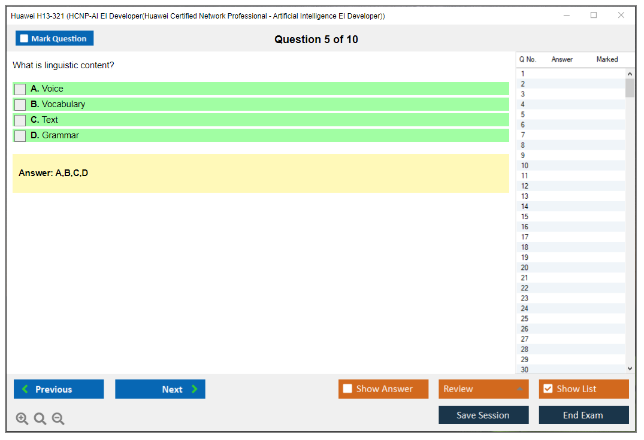Jump to question 25 in the list

click(x=525, y=318)
